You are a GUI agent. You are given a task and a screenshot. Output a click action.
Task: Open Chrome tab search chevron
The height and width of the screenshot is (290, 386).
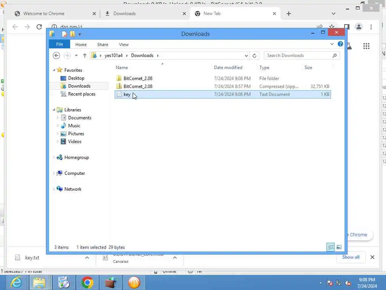pos(333,14)
